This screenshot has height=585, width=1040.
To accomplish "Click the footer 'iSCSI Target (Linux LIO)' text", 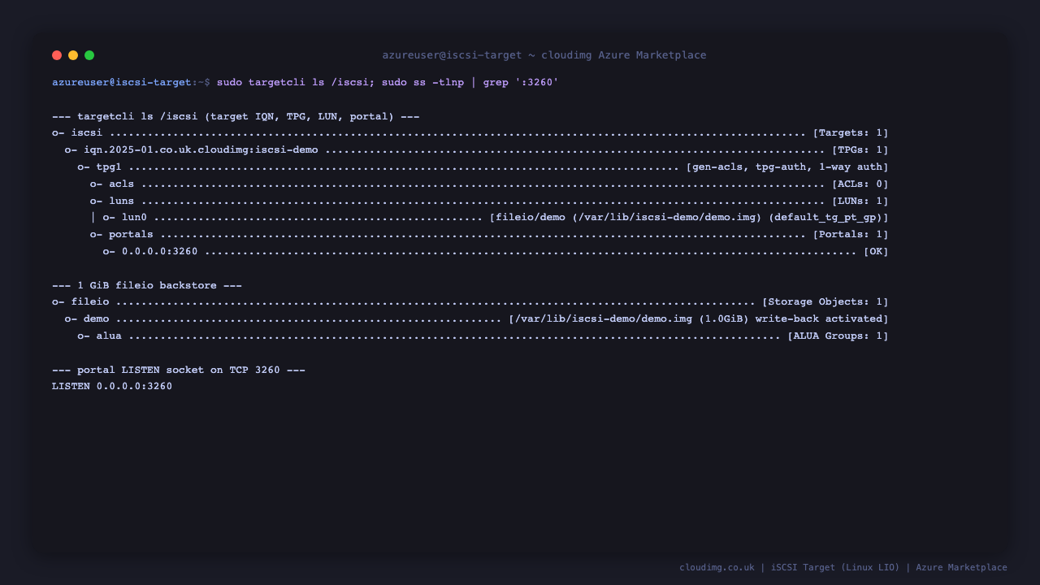I will coord(835,567).
